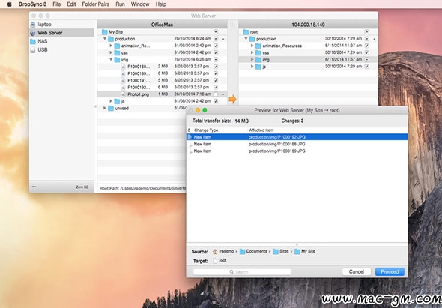Click the server-side js folder icon

[258, 67]
